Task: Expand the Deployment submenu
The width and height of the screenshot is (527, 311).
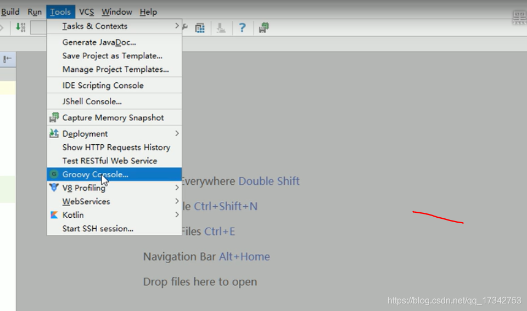Action: coord(114,134)
